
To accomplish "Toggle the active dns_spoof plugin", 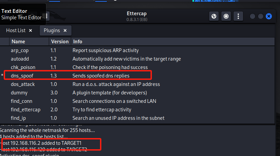I will point(22,76).
